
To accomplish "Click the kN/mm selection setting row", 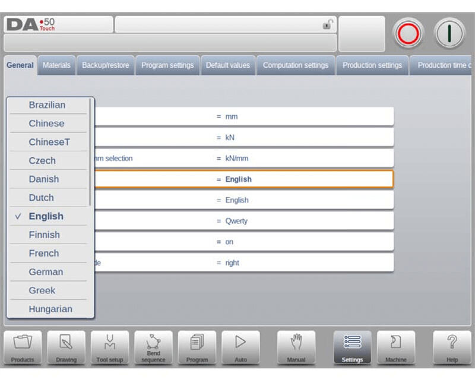I will (x=243, y=159).
